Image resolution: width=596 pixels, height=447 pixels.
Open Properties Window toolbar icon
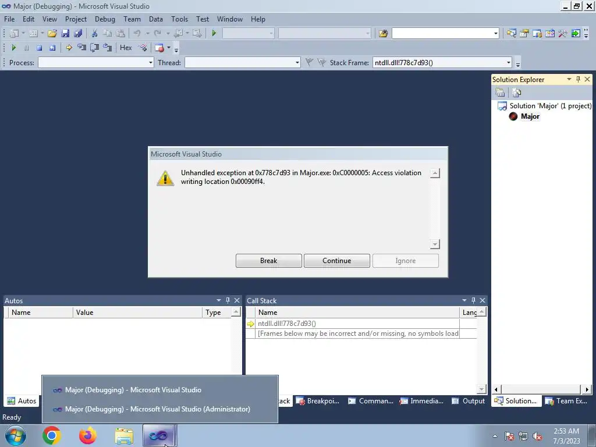524,33
